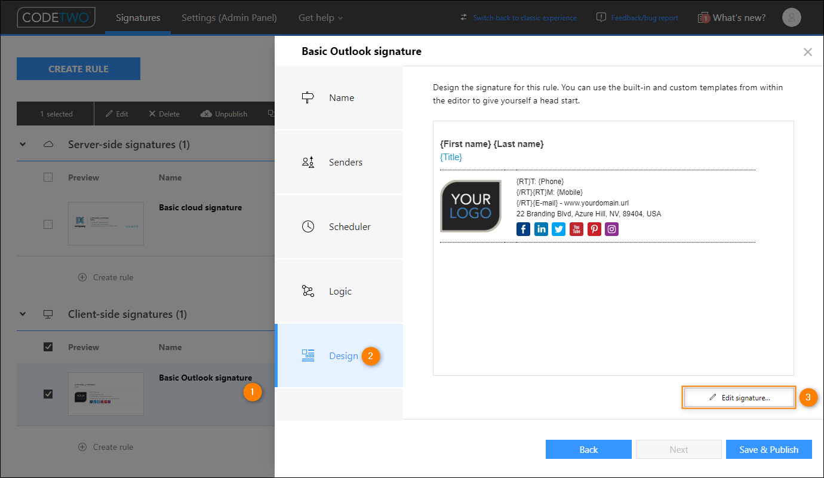Viewport: 824px width, 478px height.
Task: Click the YOUR LOGO image
Action: click(x=471, y=206)
